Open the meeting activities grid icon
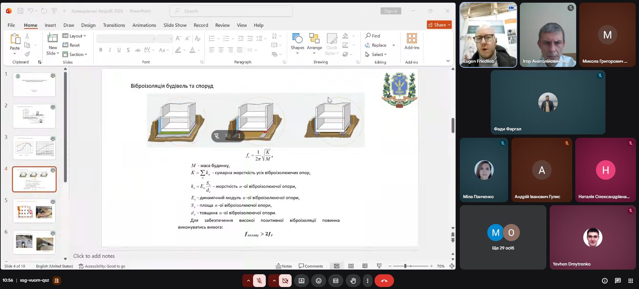 (631, 281)
